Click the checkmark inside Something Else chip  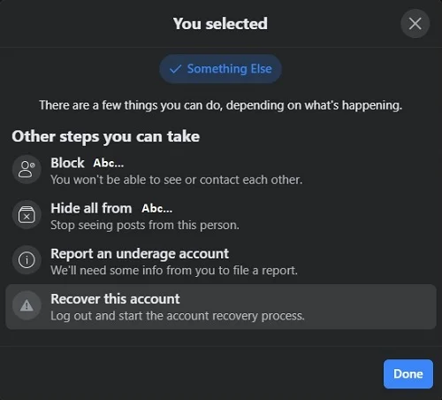coord(175,69)
